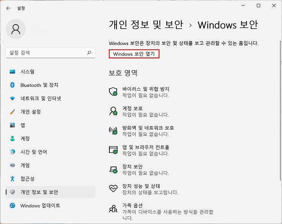Select the 개인 정보 및 보안 shield icon
This screenshot has height=224, width=282.
(x=12, y=192)
